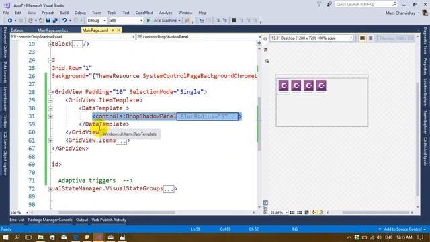Open the Error List panel tab

pos(17,220)
